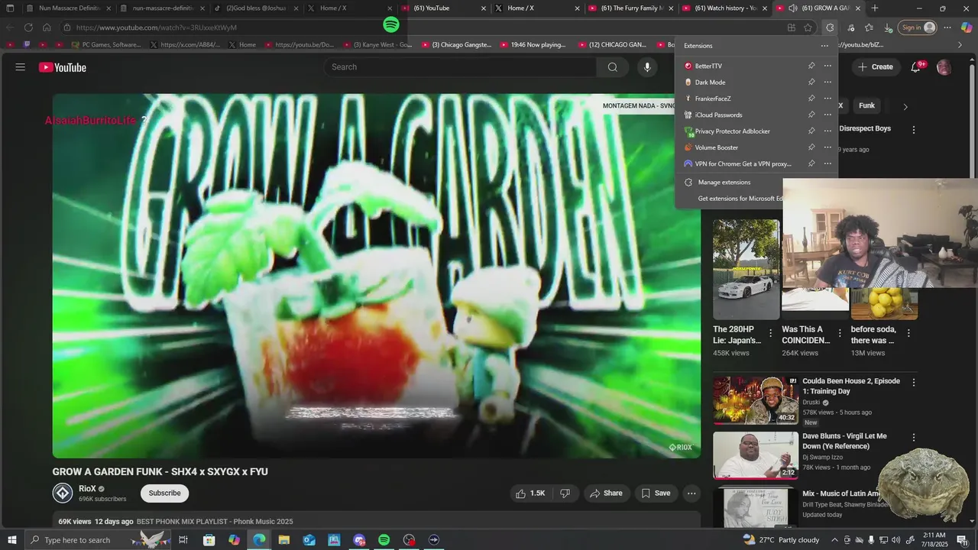
Task: Subscribe to the RioX channel
Action: click(164, 493)
